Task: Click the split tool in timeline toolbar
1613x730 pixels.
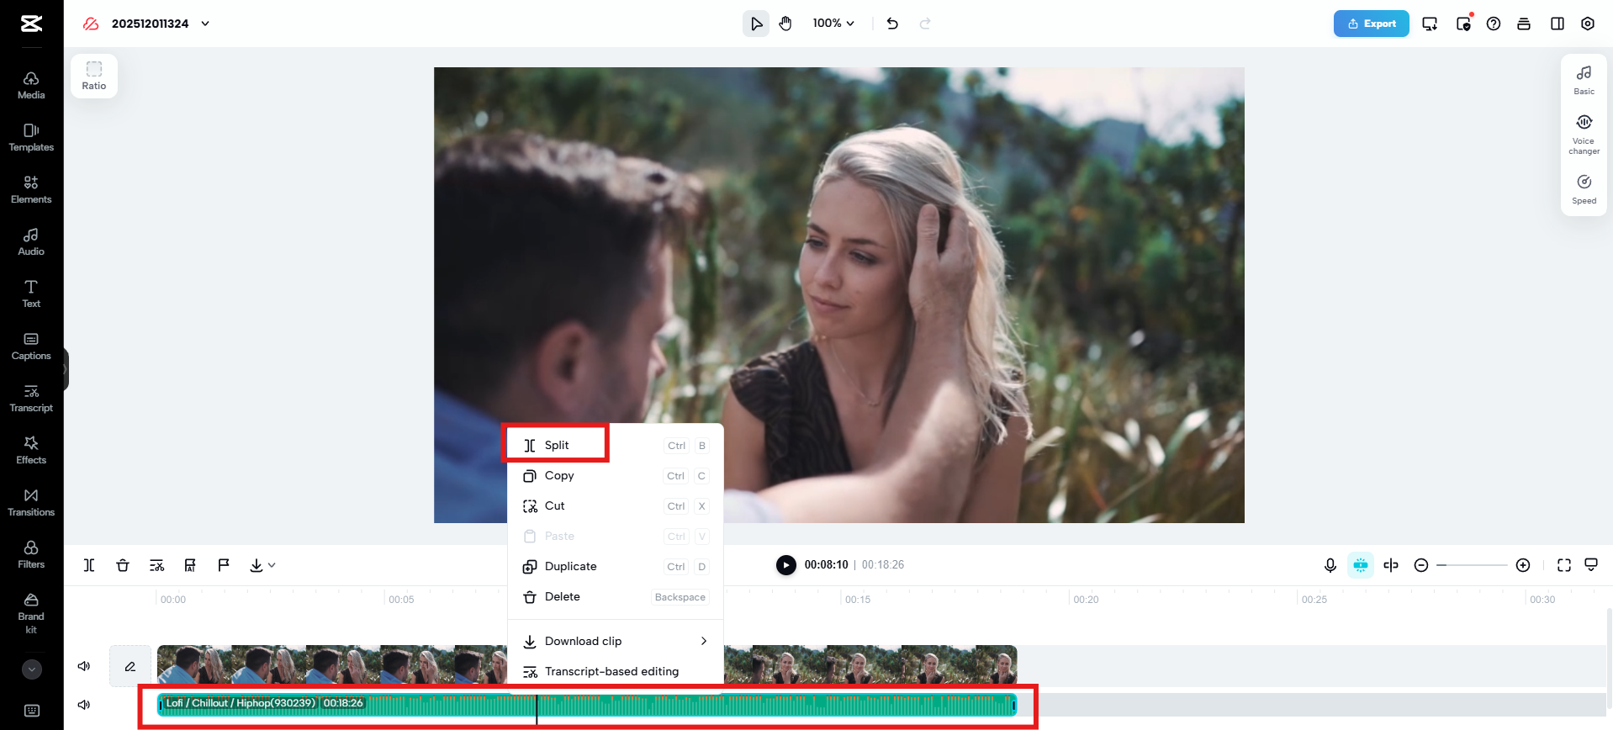Action: coord(89,565)
